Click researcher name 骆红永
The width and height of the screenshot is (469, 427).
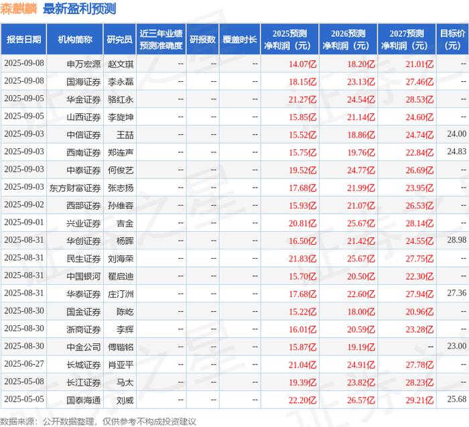121,99
